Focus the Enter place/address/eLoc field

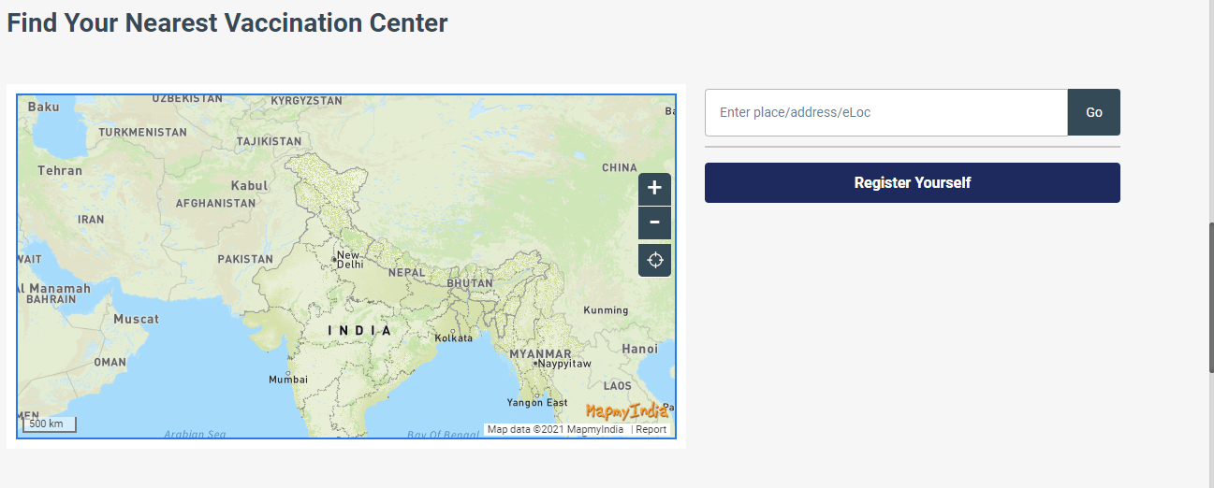pos(885,112)
